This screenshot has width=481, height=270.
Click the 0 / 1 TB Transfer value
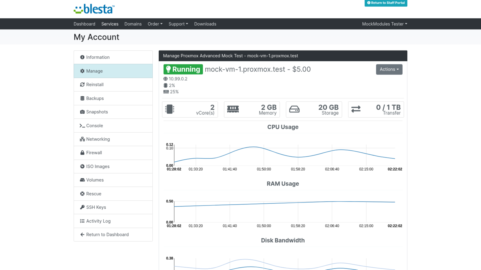click(388, 107)
